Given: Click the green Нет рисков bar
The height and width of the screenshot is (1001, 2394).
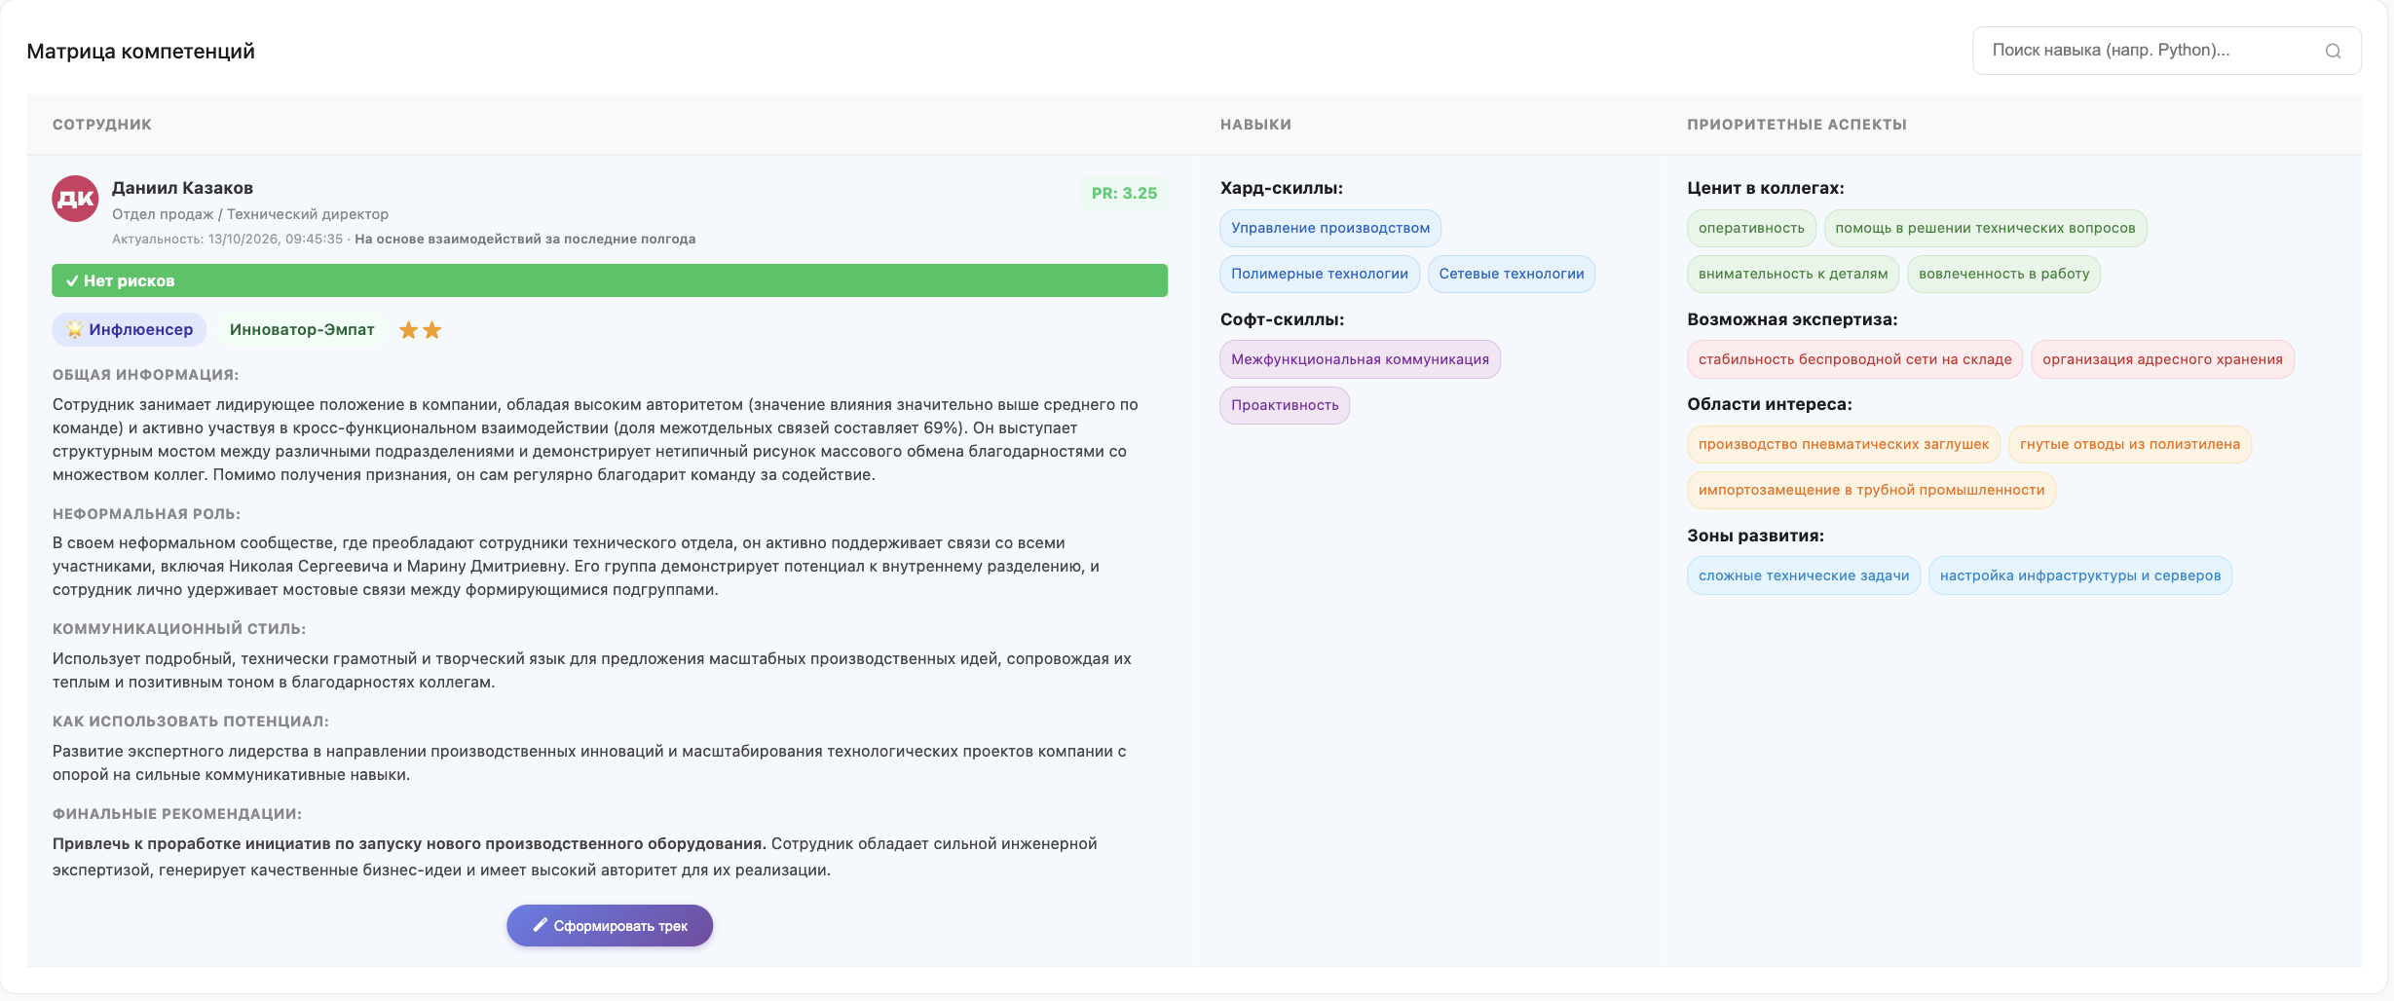Looking at the screenshot, I should [610, 280].
